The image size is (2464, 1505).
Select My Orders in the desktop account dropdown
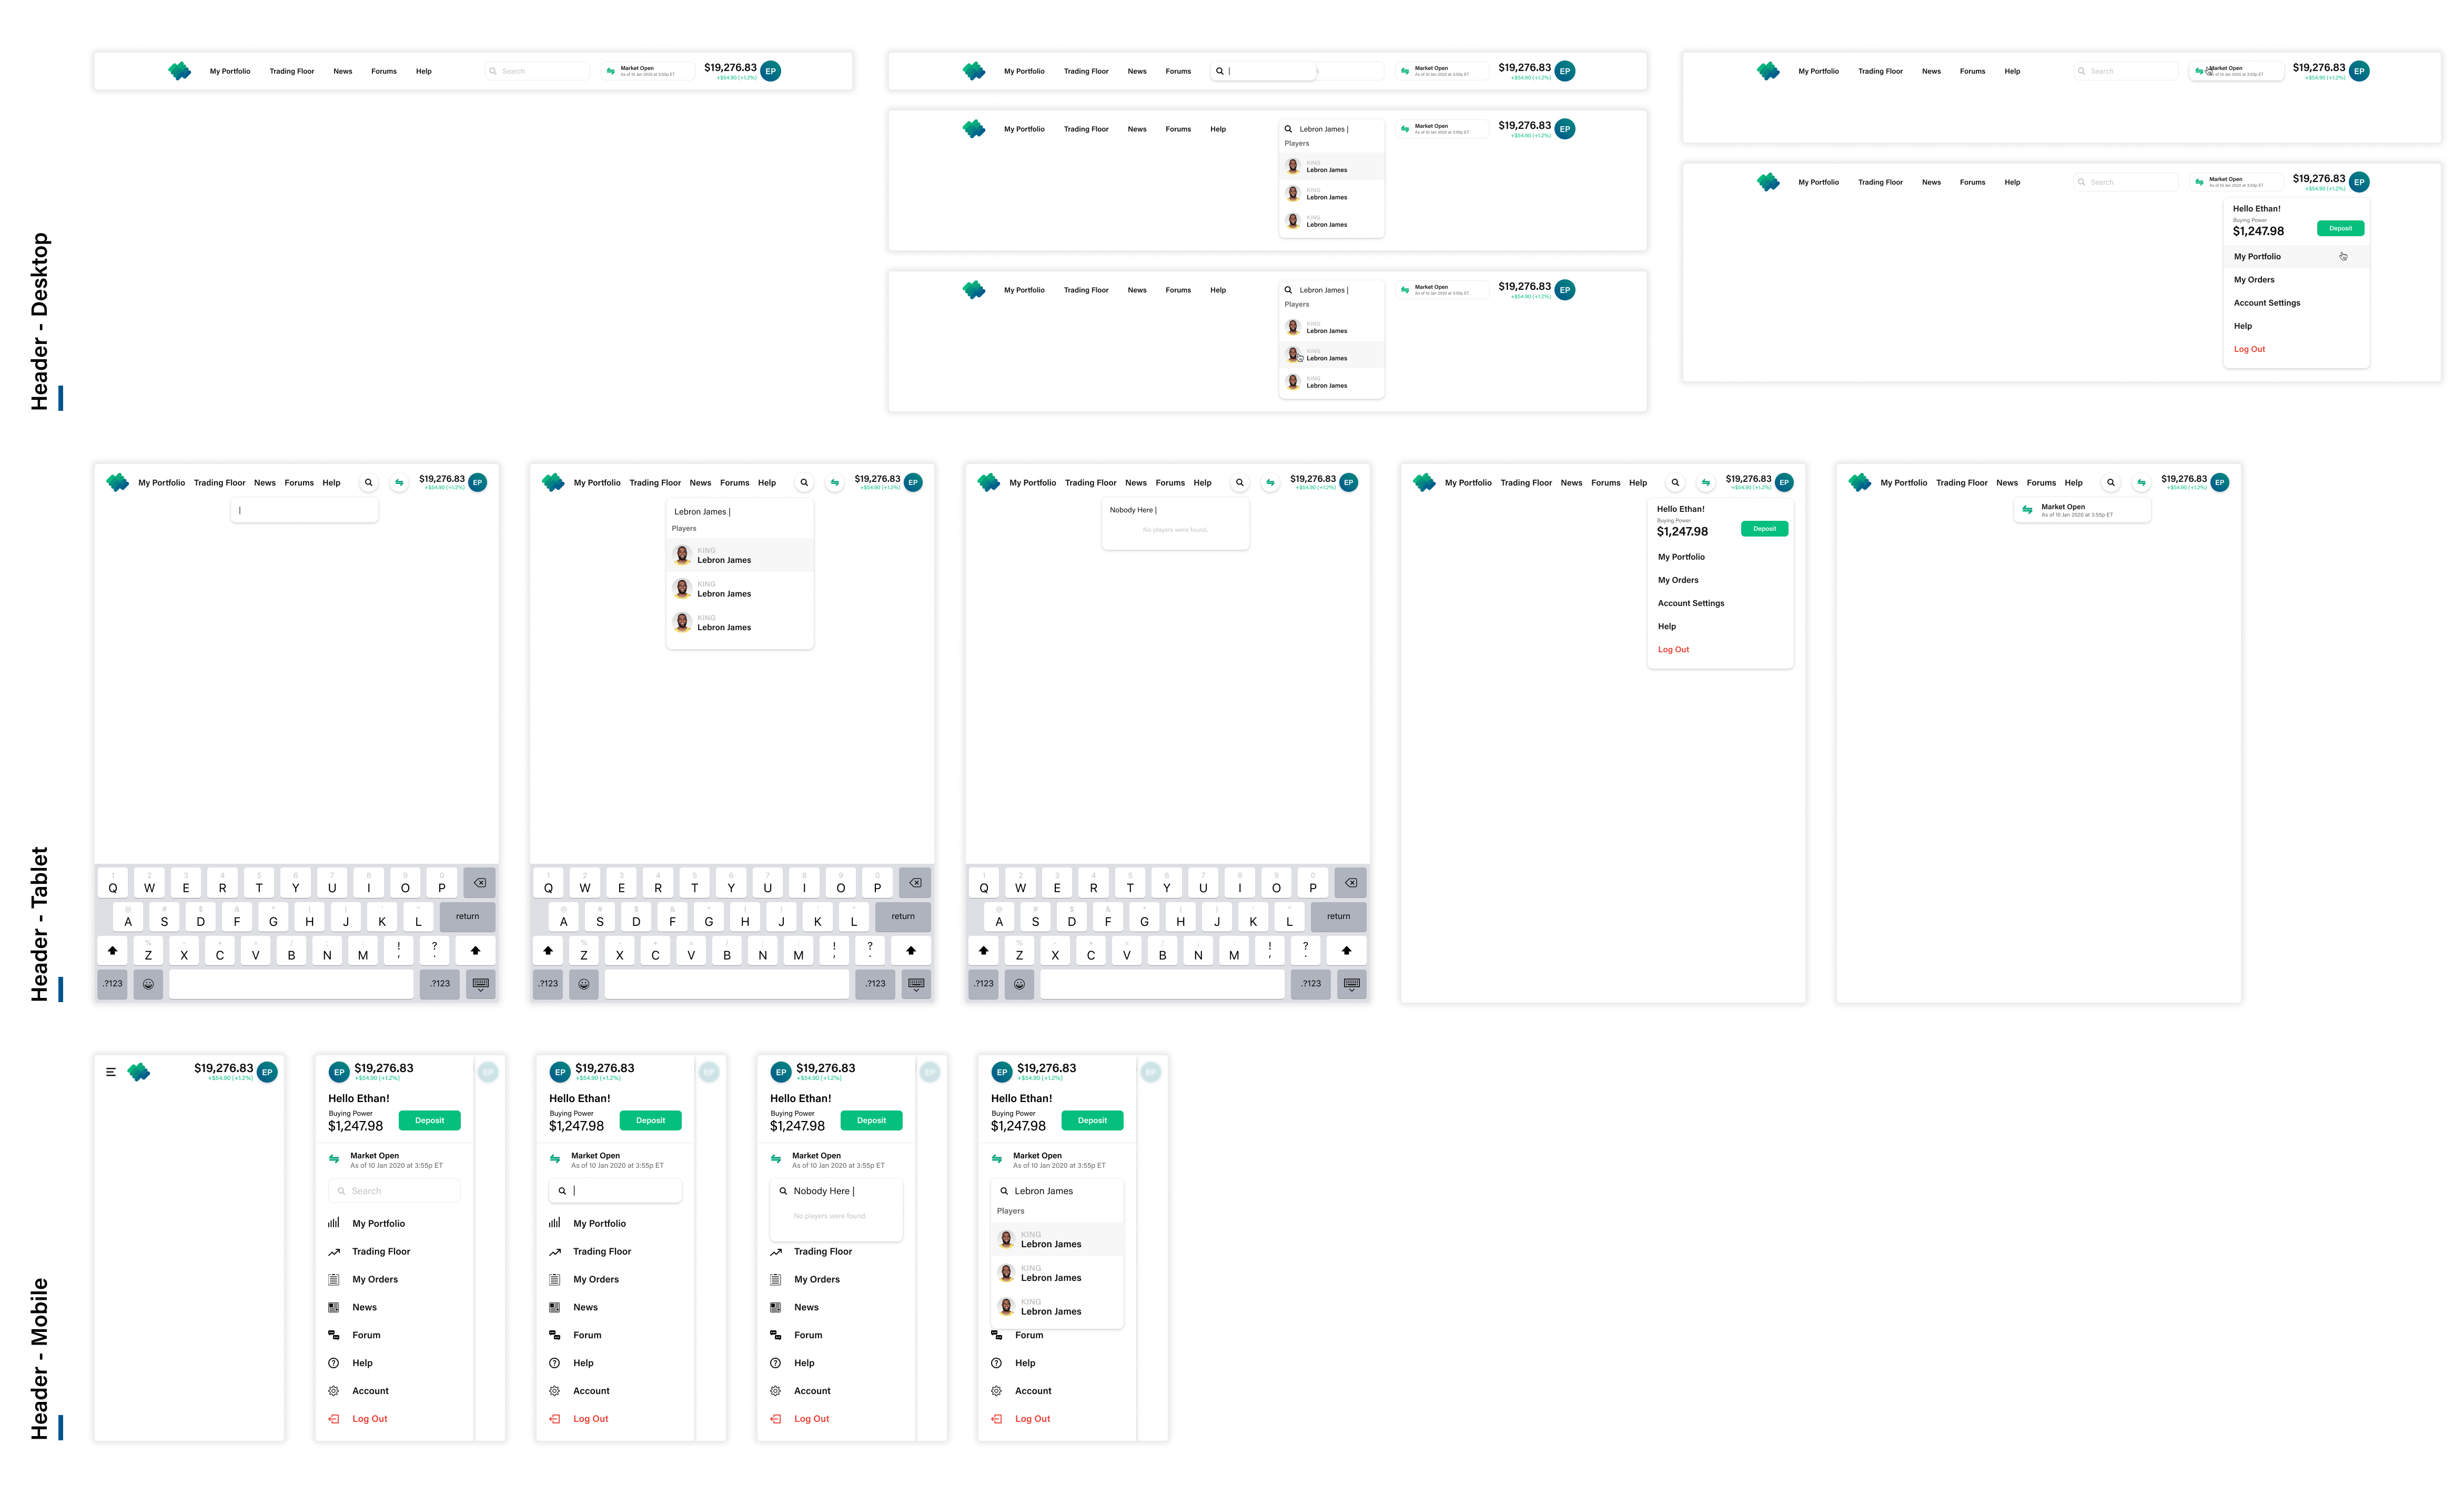[x=2254, y=280]
